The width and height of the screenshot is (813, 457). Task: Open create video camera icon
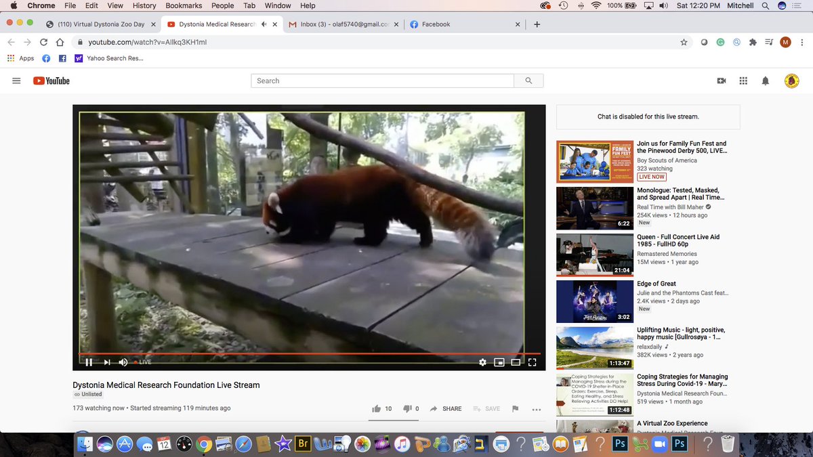pyautogui.click(x=722, y=81)
